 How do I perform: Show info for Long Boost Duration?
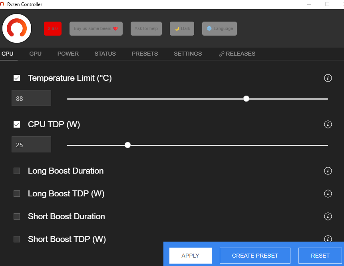pyautogui.click(x=328, y=171)
